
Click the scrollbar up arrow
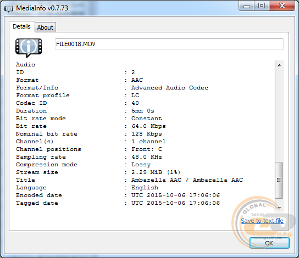[x=279, y=65]
